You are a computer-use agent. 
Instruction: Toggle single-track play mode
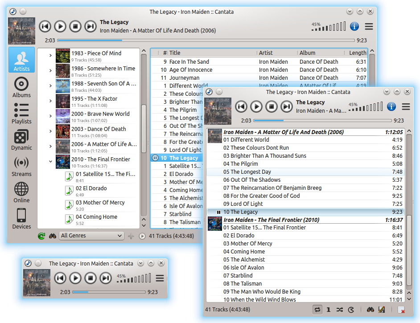point(328,310)
